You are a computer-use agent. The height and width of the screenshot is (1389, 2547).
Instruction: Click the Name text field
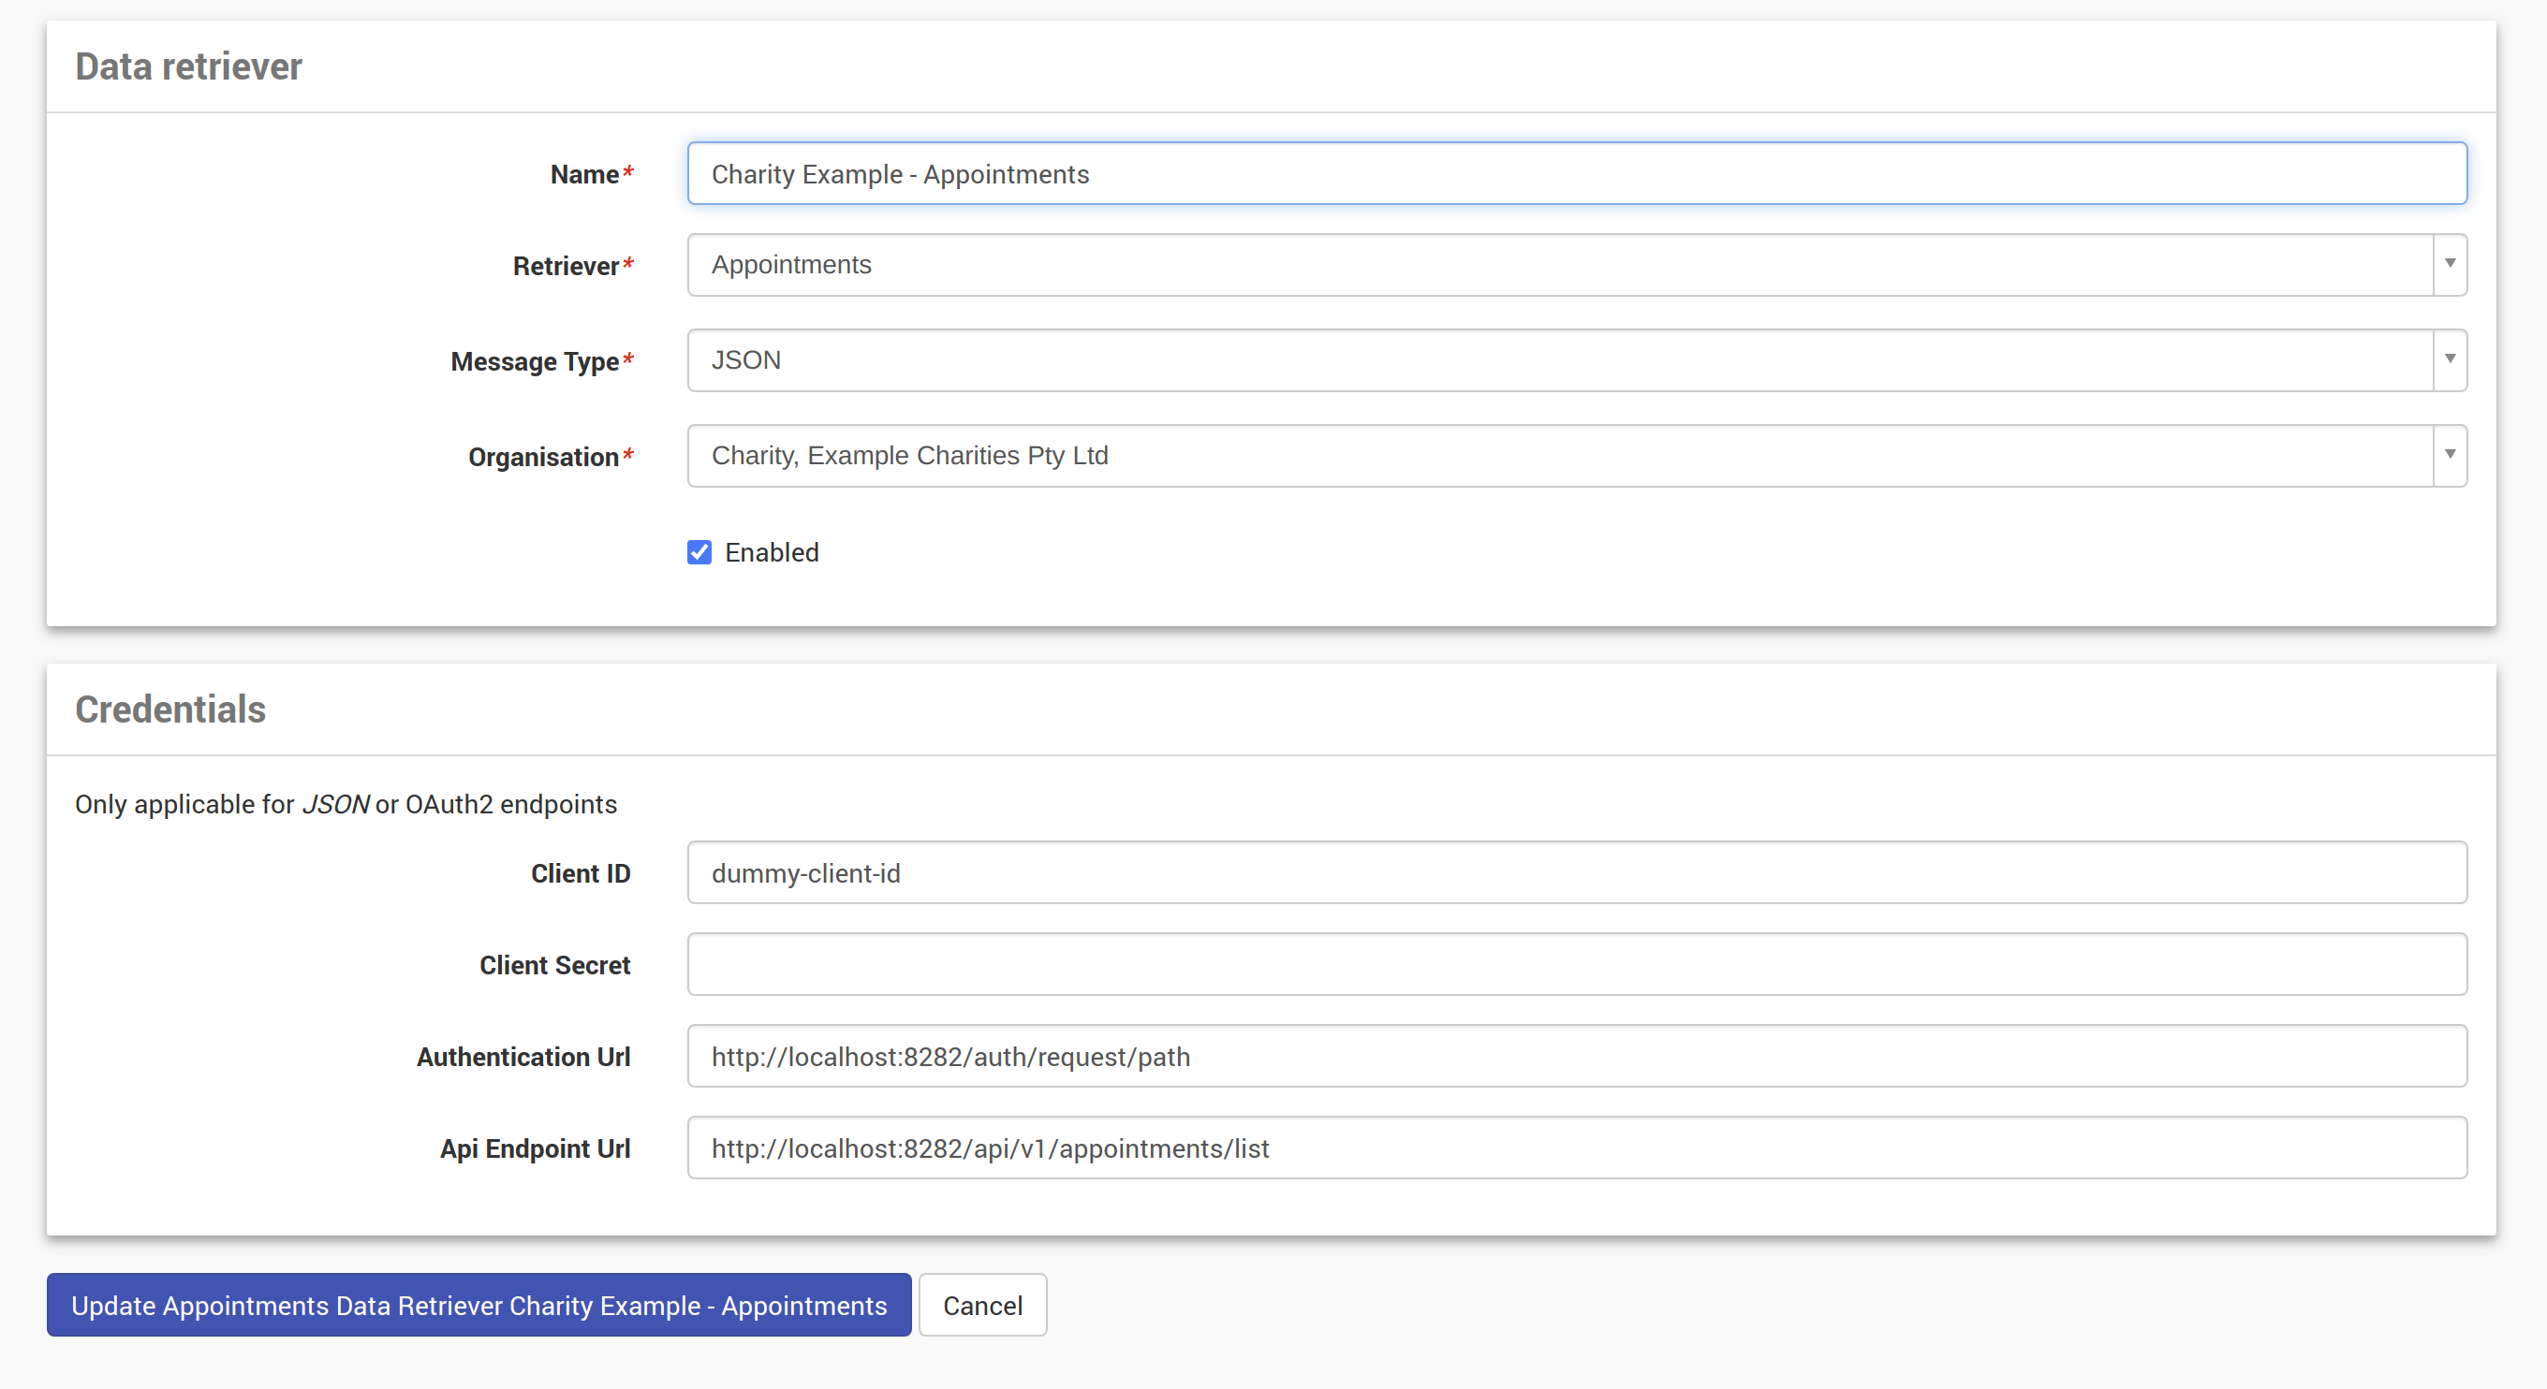(x=1576, y=174)
